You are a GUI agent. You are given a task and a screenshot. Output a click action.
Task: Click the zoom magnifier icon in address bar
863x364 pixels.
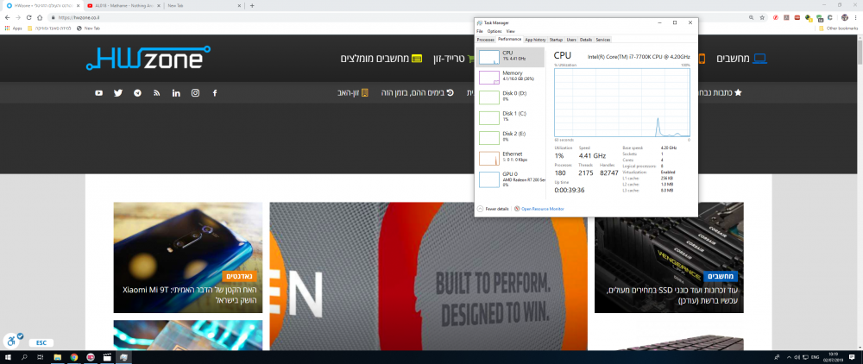752,17
